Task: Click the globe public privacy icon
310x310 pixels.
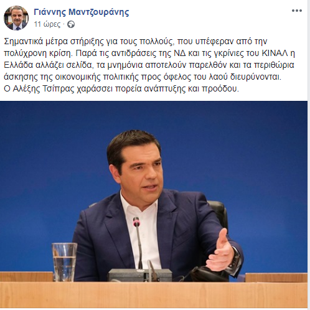Action: click(71, 24)
